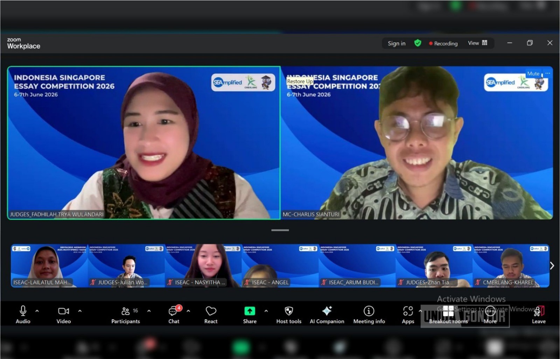Click Mute on Charlis Sianturi's video
Viewport: 560px width, 359px height.
(533, 74)
